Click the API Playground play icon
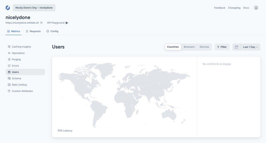 [x=67, y=23]
